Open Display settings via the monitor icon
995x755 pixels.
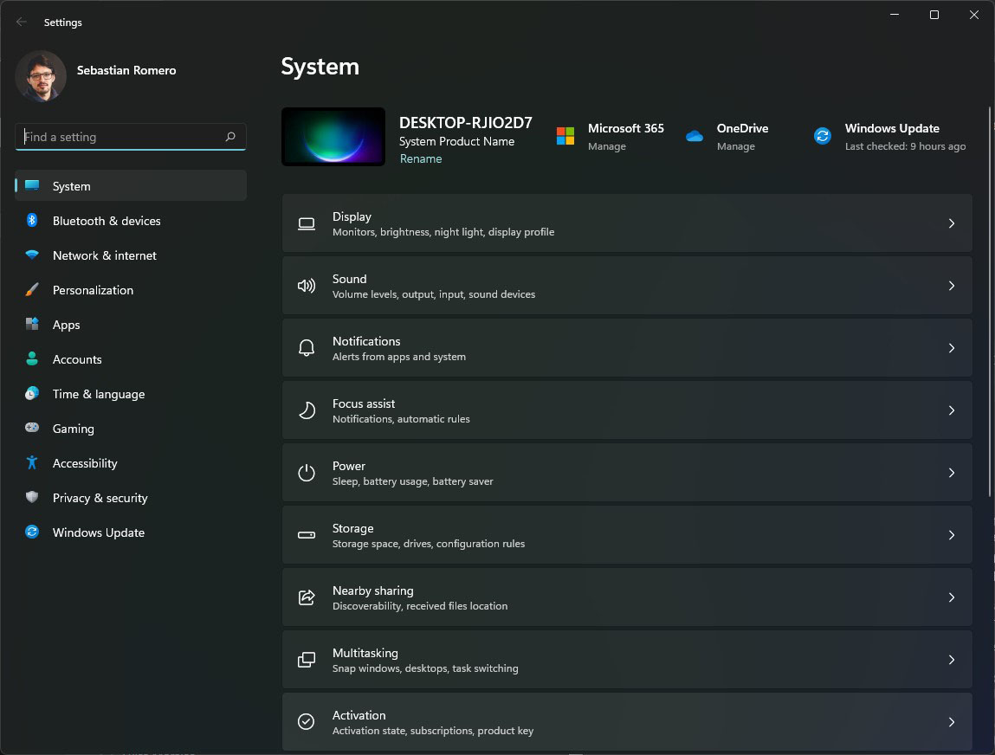(306, 223)
